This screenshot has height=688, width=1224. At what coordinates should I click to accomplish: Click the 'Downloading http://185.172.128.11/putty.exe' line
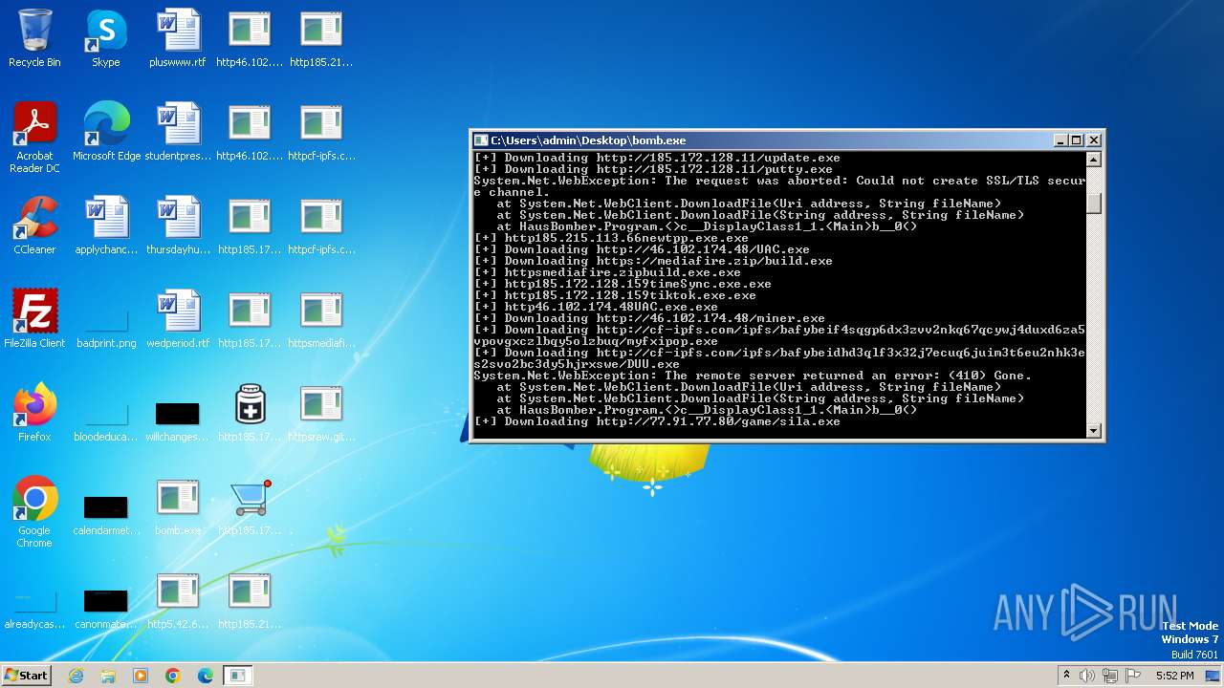tap(653, 169)
